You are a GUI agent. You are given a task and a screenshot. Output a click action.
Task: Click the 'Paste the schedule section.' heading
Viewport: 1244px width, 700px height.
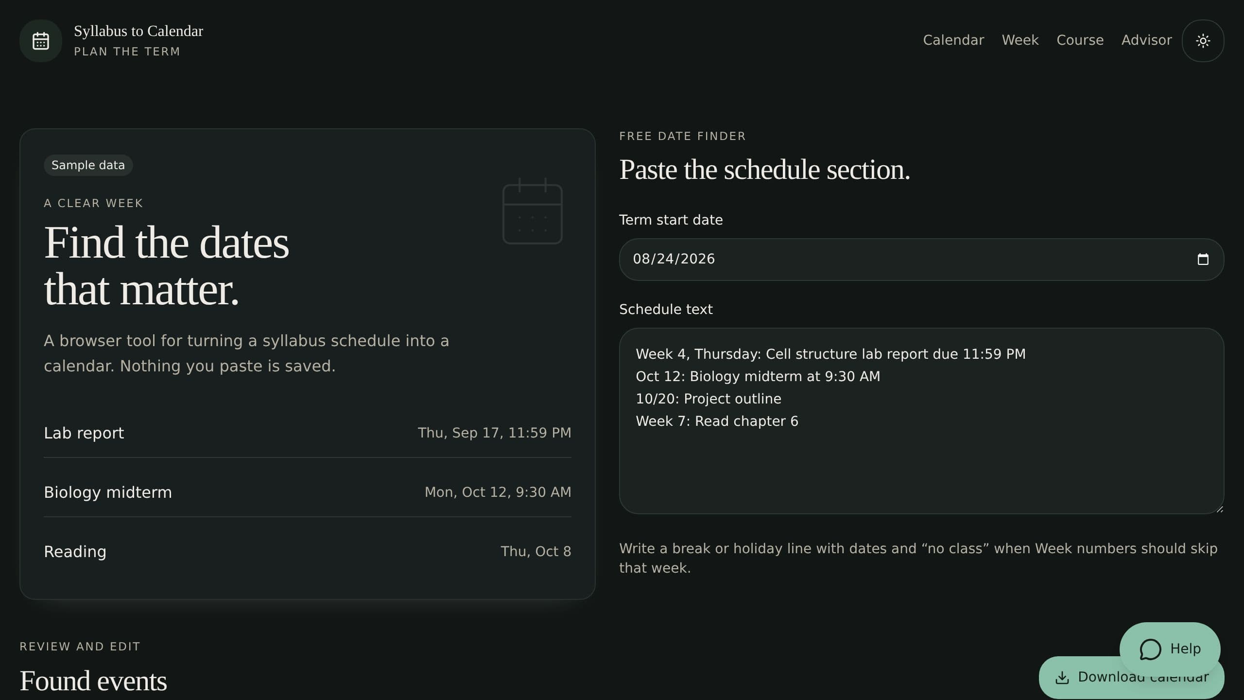[x=764, y=170]
